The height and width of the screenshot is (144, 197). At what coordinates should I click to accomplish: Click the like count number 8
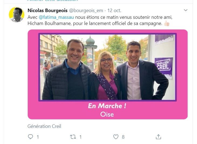[x=123, y=137]
